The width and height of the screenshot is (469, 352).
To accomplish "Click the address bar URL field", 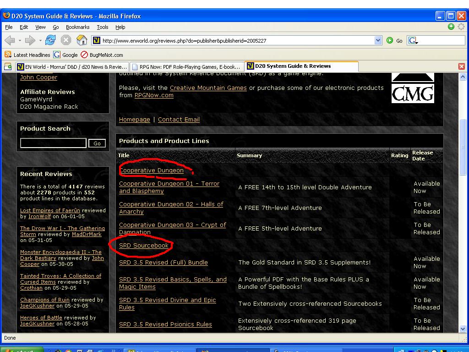I will [237, 40].
